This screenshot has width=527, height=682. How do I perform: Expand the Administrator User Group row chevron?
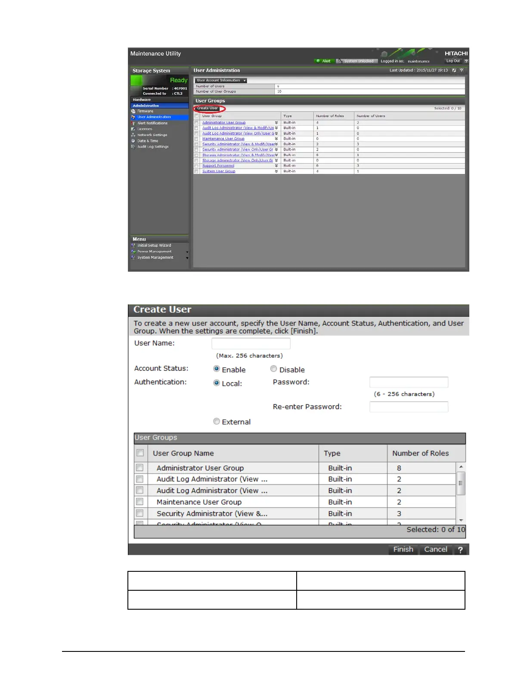pyautogui.click(x=276, y=123)
